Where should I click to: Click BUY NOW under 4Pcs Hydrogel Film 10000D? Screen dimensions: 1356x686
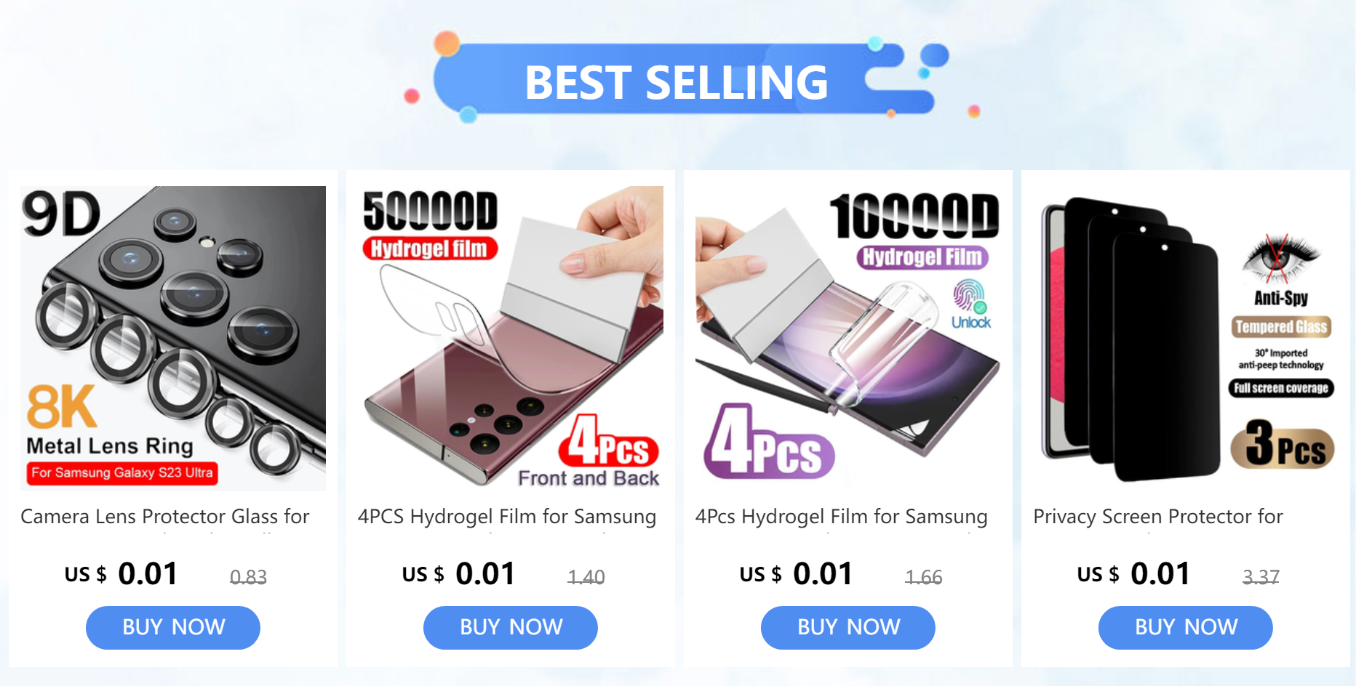click(848, 627)
